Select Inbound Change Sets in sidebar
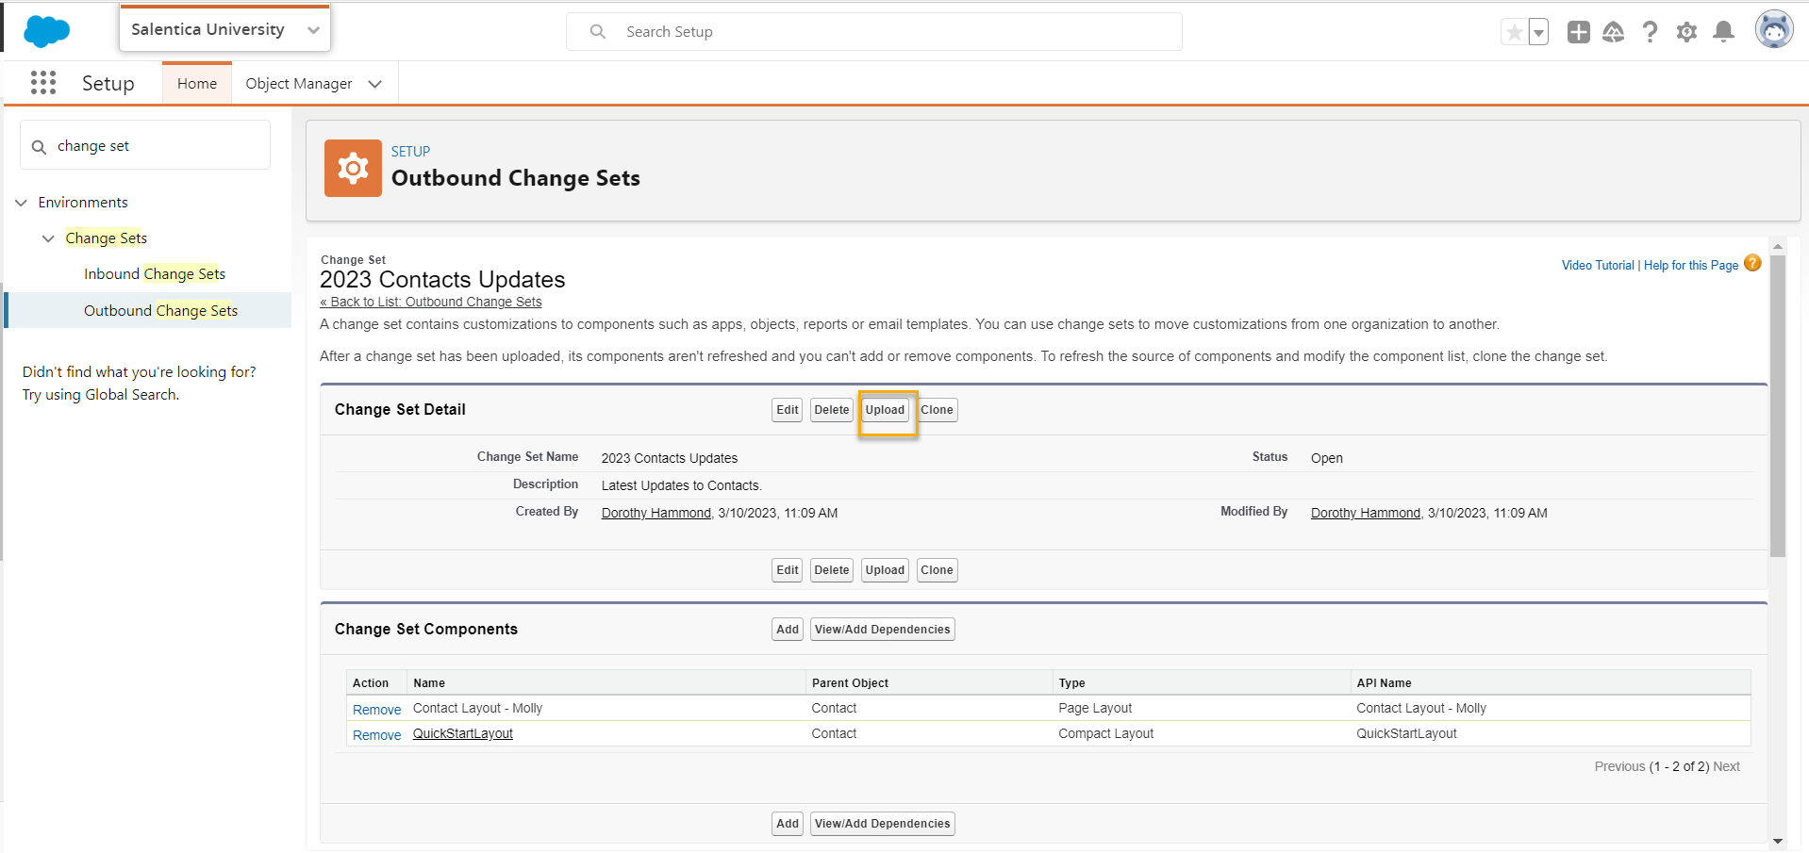This screenshot has width=1809, height=853. [x=155, y=274]
